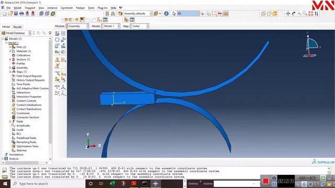Click the selection arrow tool icon
Viewport: 335px width, 188px height.
tap(174, 14)
